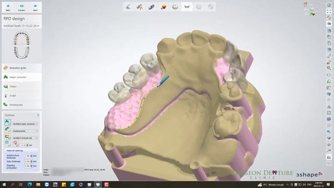Launch Microsoft Edge from taskbar
334x188 pixels.
pos(30,184)
